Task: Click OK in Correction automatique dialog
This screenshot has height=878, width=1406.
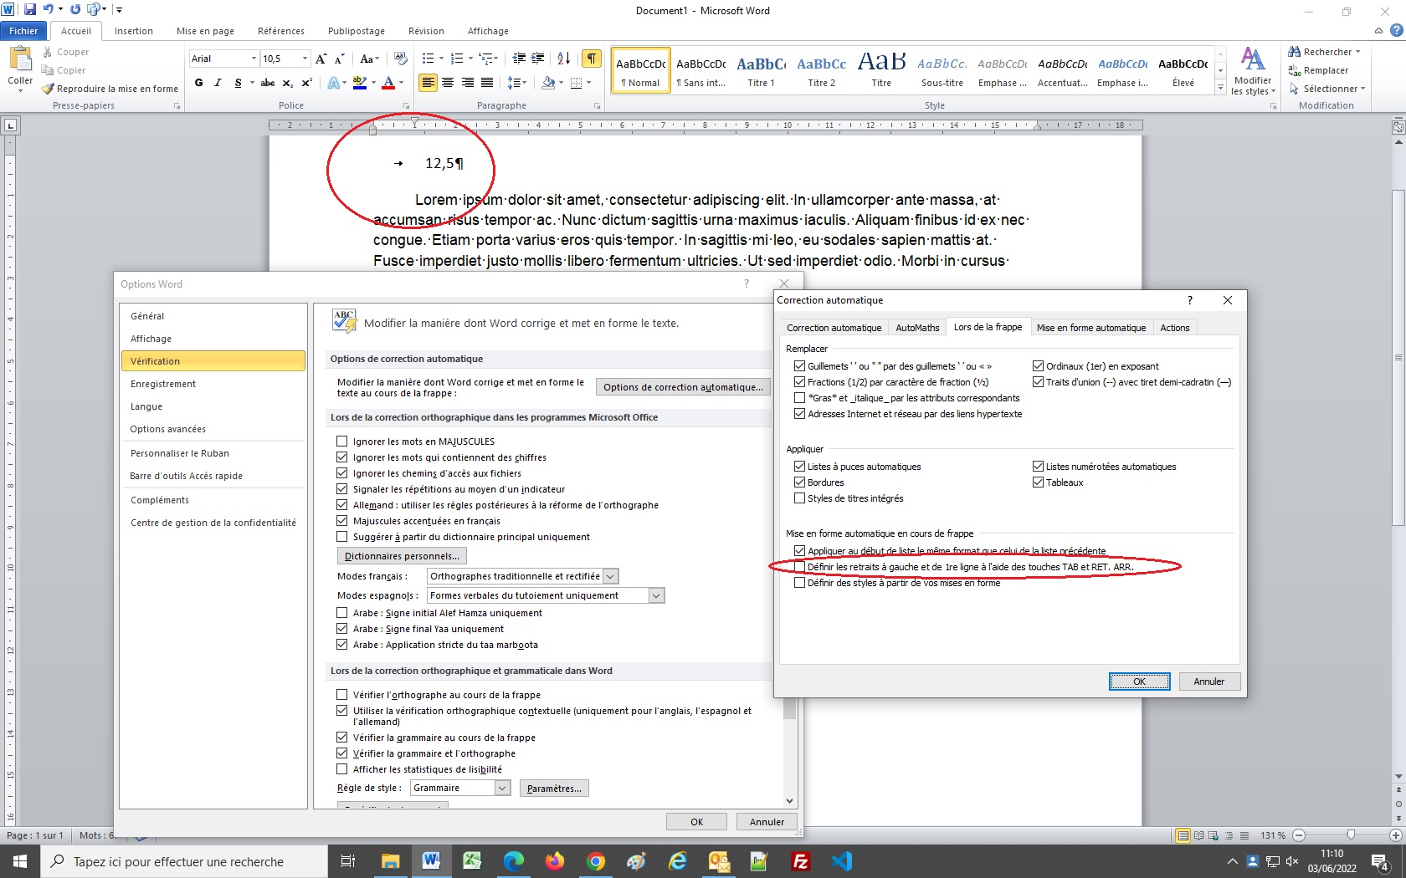Action: point(1139,681)
